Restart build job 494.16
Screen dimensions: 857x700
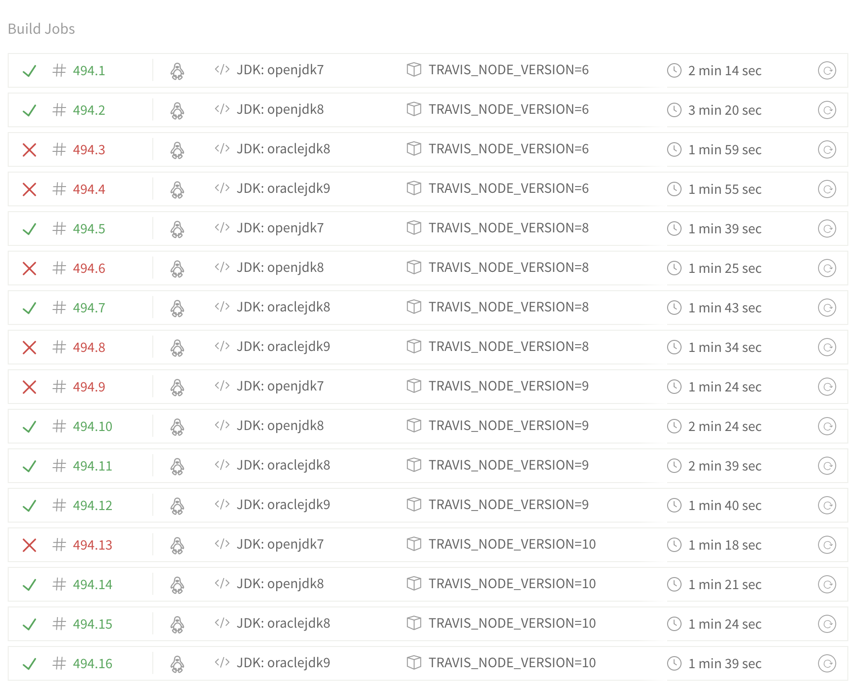tap(828, 663)
